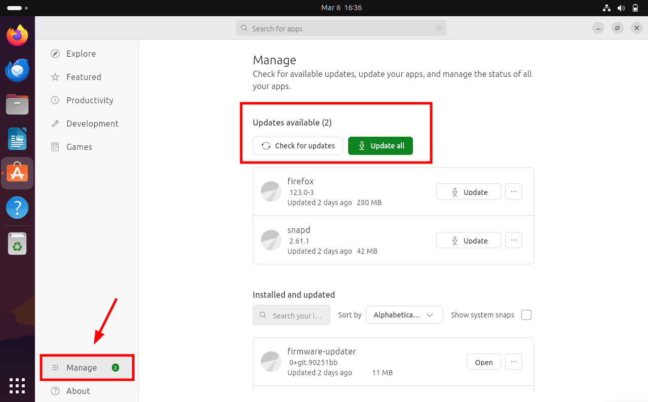Show applications grid in the dock

[x=17, y=385]
